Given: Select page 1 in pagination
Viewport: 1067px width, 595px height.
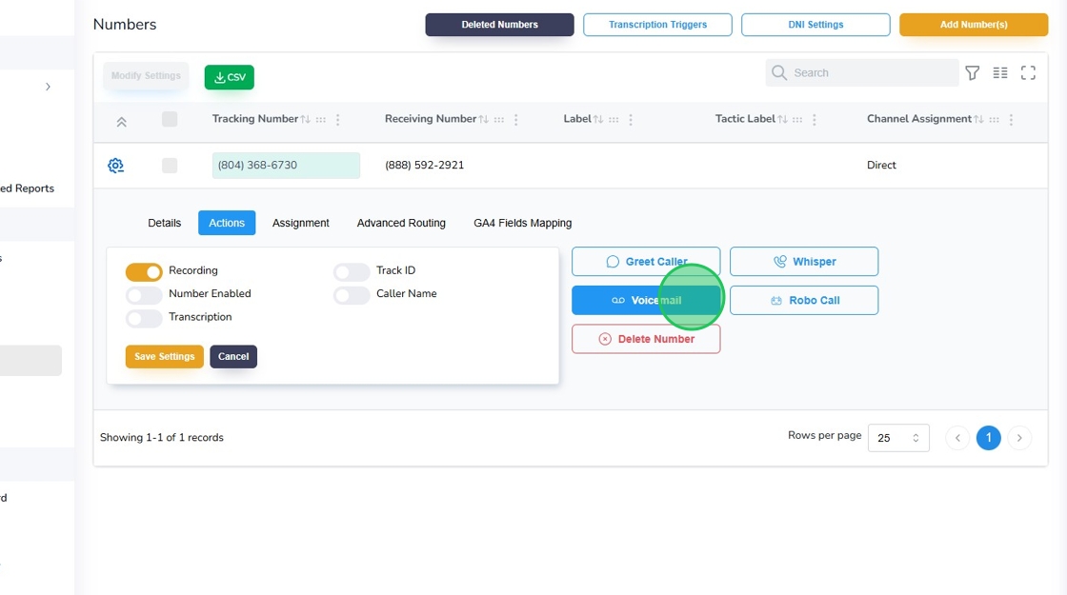Looking at the screenshot, I should coord(989,438).
